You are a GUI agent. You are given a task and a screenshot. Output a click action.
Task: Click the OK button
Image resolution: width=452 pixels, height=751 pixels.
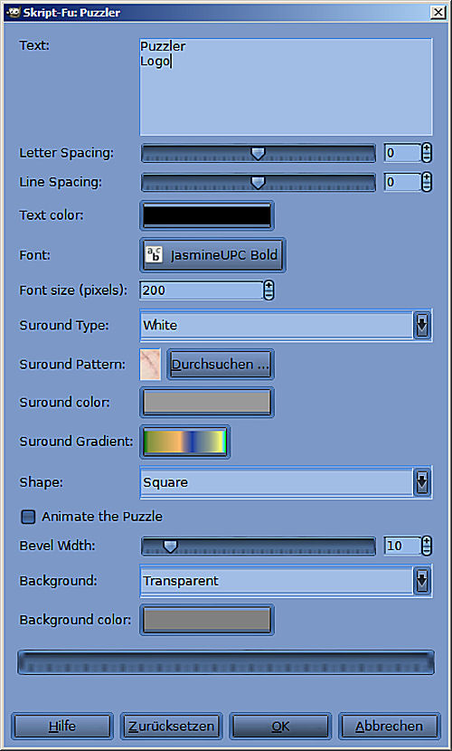pyautogui.click(x=280, y=727)
